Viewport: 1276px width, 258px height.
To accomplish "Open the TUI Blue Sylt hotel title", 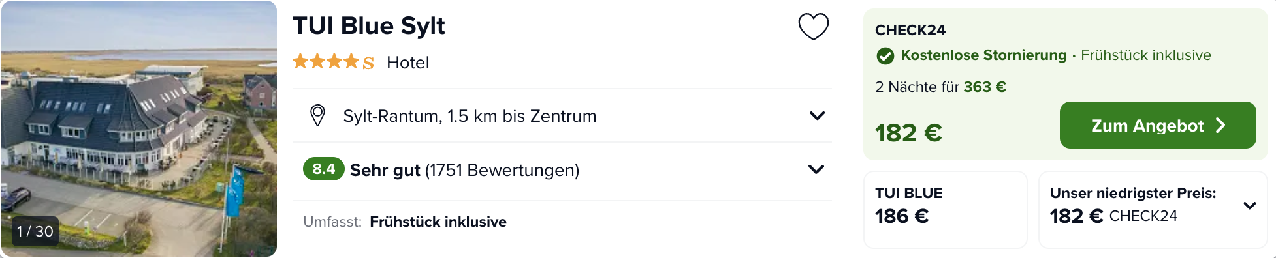I will (x=369, y=26).
